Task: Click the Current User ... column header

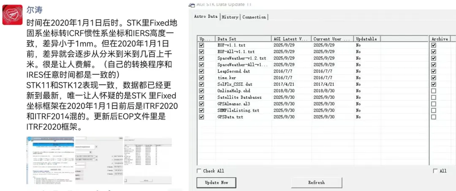Action: (x=332, y=39)
